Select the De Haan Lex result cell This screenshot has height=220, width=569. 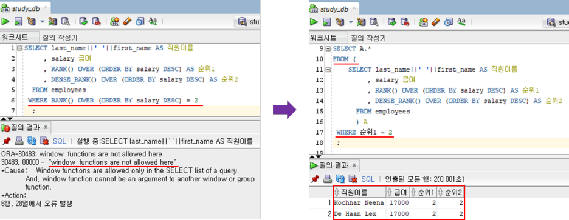[x=359, y=214]
